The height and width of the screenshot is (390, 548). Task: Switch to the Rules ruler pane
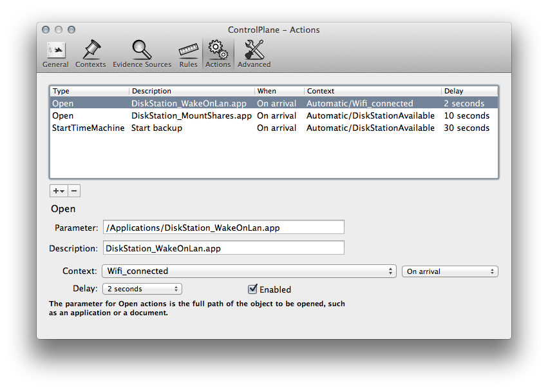pos(189,54)
